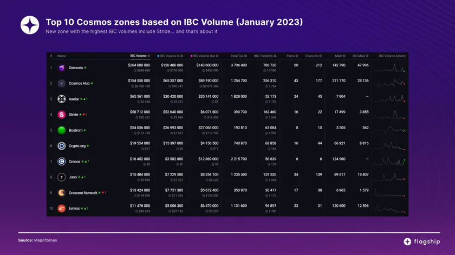Open the Osmosis zone name

(76, 68)
